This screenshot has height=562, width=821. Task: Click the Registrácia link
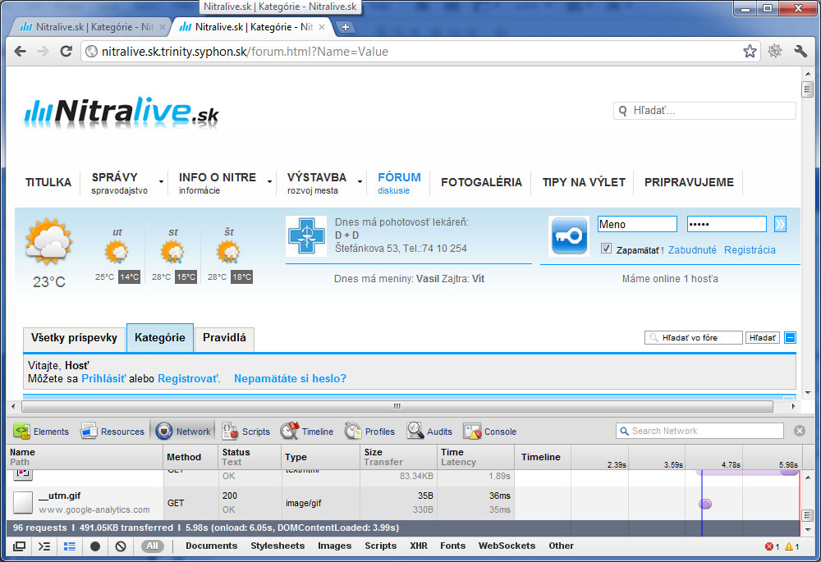[749, 250]
